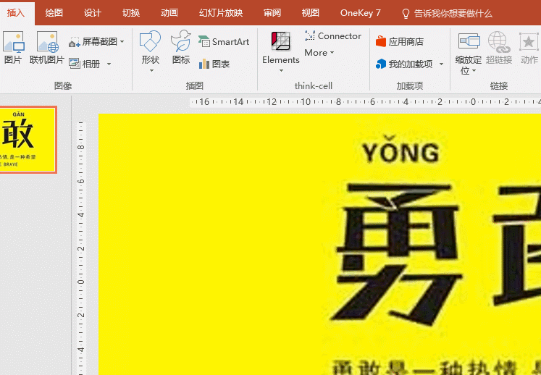Select the yellow 敢 slide thumbnail
The width and height of the screenshot is (541, 375).
point(28,140)
